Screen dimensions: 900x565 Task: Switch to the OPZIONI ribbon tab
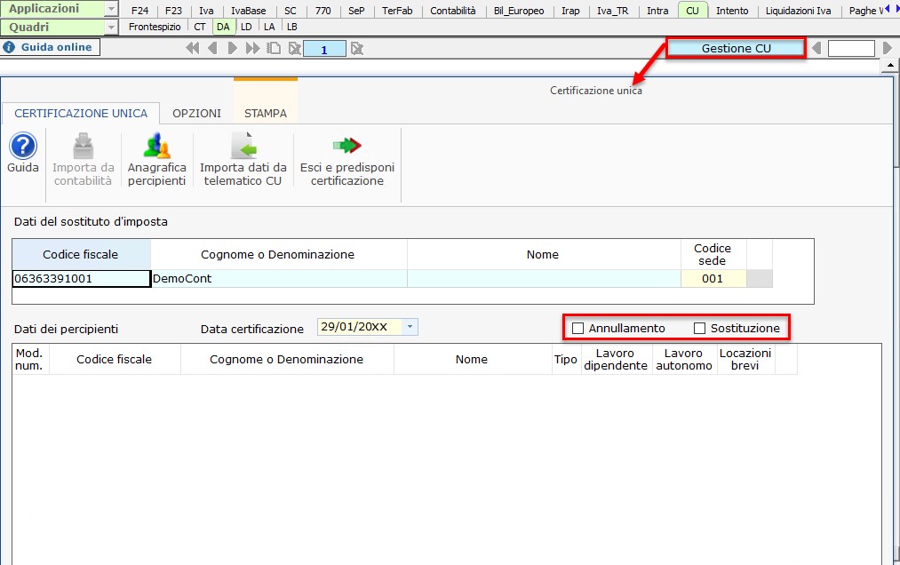point(196,113)
